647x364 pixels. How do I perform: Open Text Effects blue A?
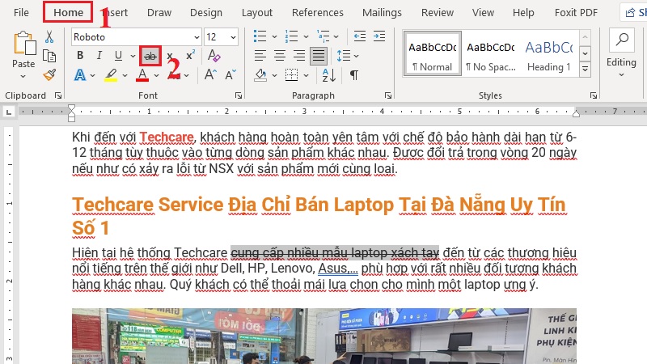[x=80, y=75]
